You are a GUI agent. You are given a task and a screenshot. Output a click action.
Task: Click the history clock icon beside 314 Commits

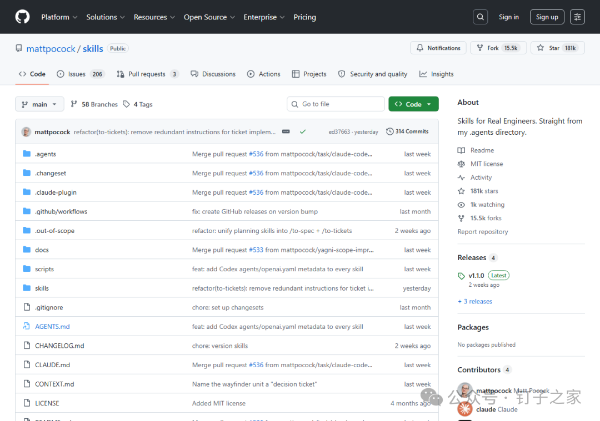pos(389,131)
